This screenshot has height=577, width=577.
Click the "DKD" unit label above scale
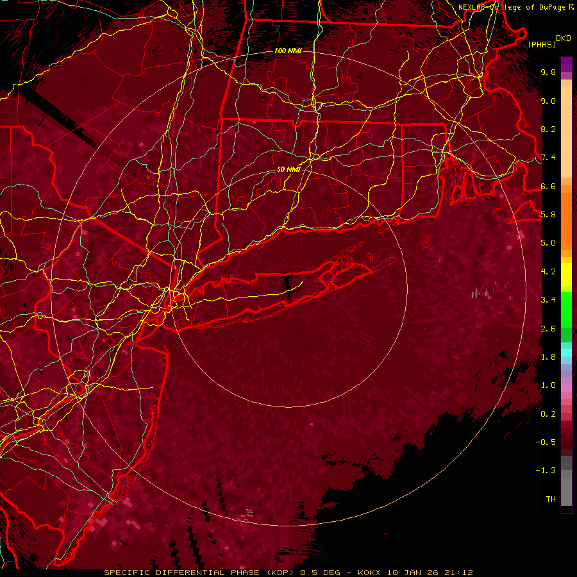tap(564, 38)
